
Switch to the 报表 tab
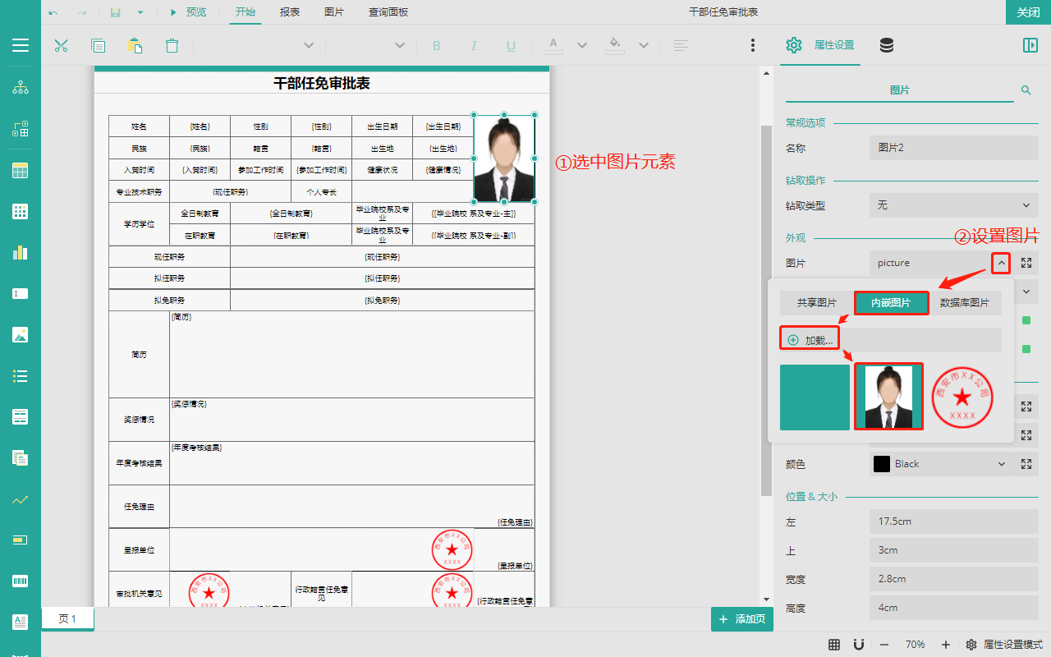289,12
